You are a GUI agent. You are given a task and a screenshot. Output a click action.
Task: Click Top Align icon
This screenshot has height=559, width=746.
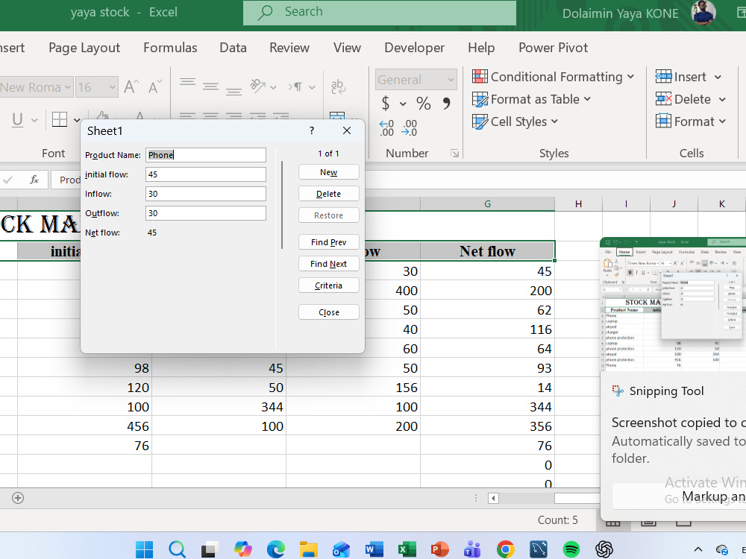point(187,82)
